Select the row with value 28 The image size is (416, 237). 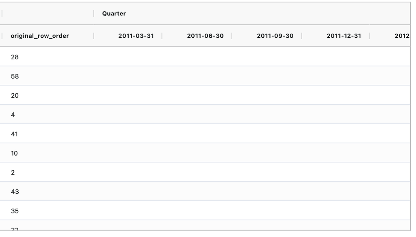[15, 57]
